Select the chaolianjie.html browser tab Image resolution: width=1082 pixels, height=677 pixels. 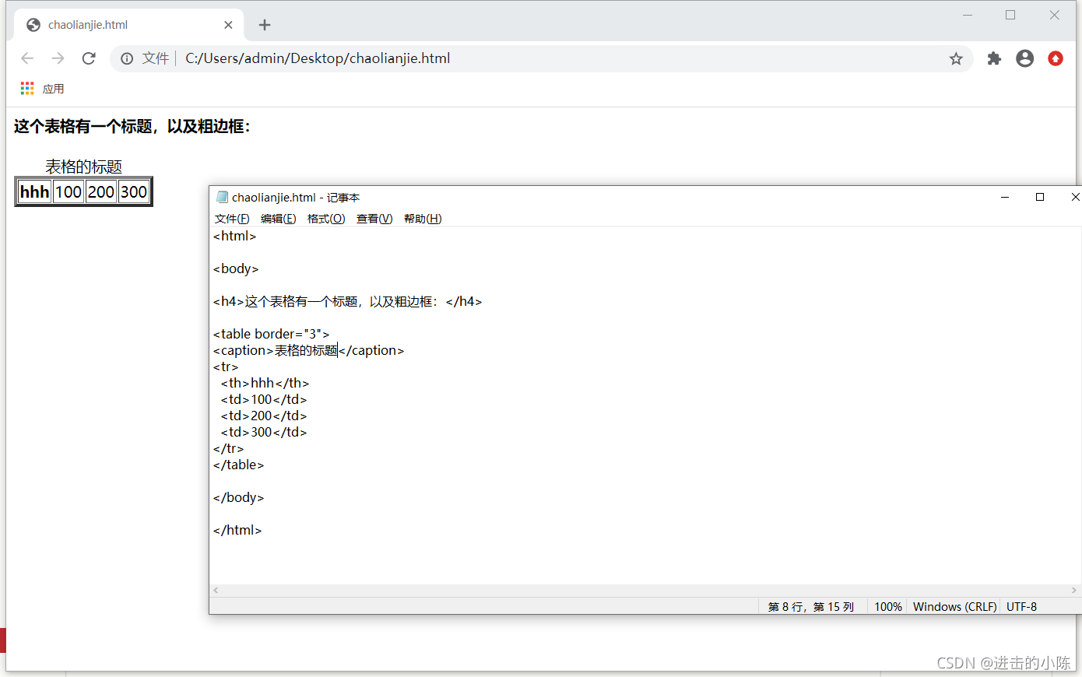tap(129, 25)
